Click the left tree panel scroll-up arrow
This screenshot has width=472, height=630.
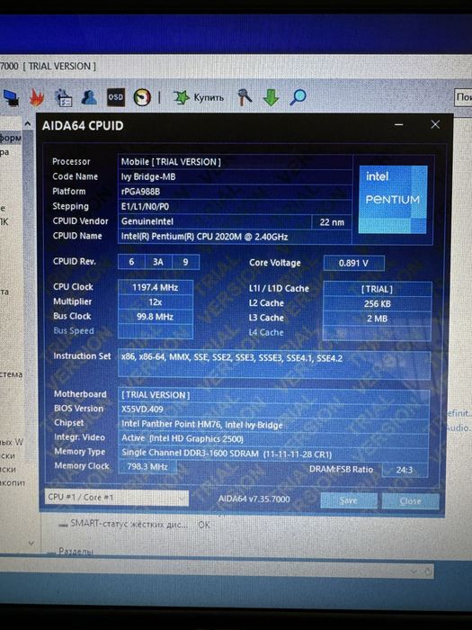27,124
